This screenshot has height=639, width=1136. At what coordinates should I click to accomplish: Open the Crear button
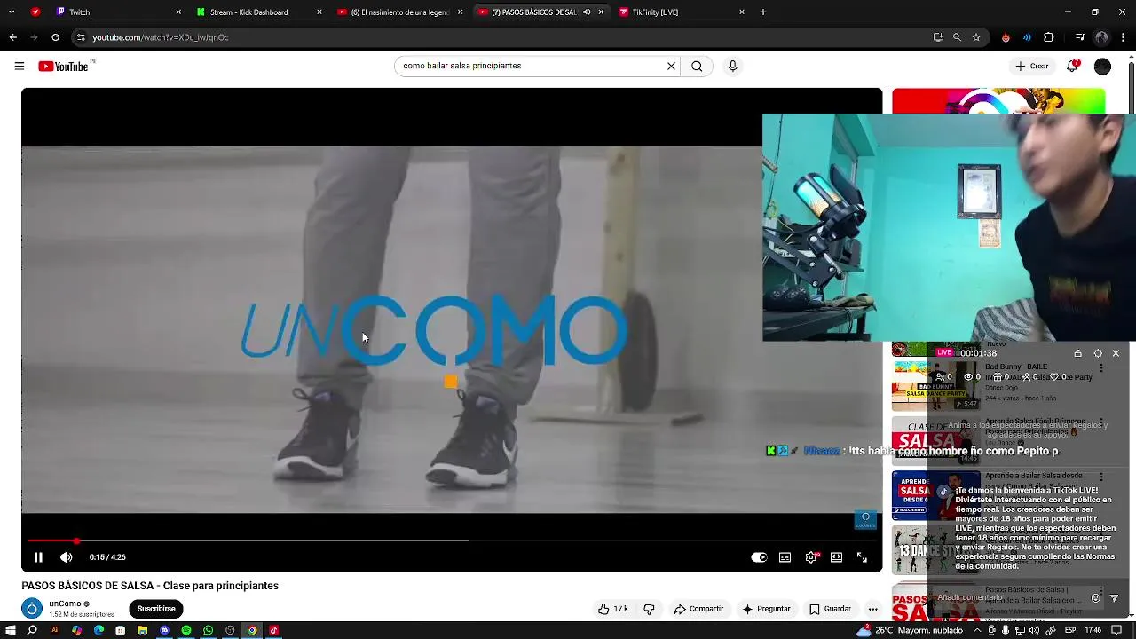point(1033,66)
